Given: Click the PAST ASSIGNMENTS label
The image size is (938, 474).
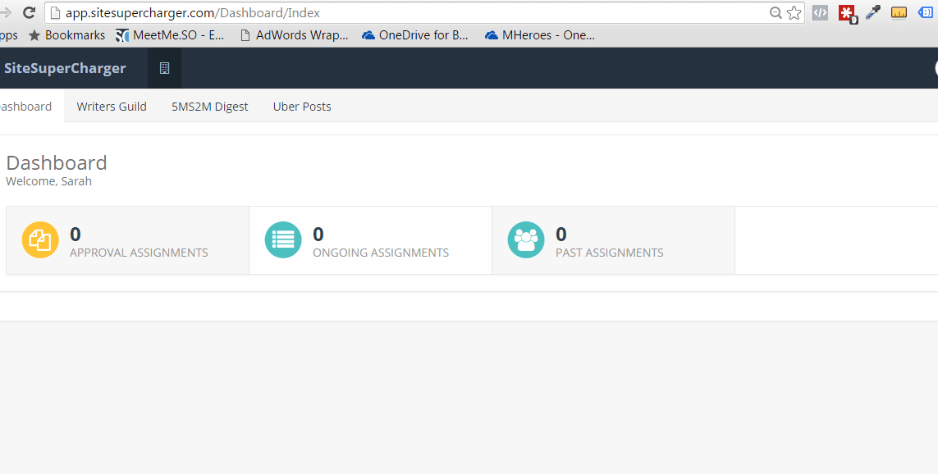Looking at the screenshot, I should [610, 253].
